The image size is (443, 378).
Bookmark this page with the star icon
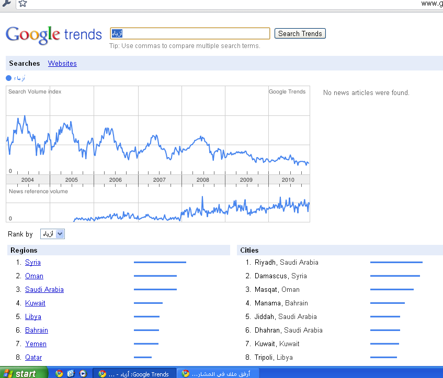point(22,4)
